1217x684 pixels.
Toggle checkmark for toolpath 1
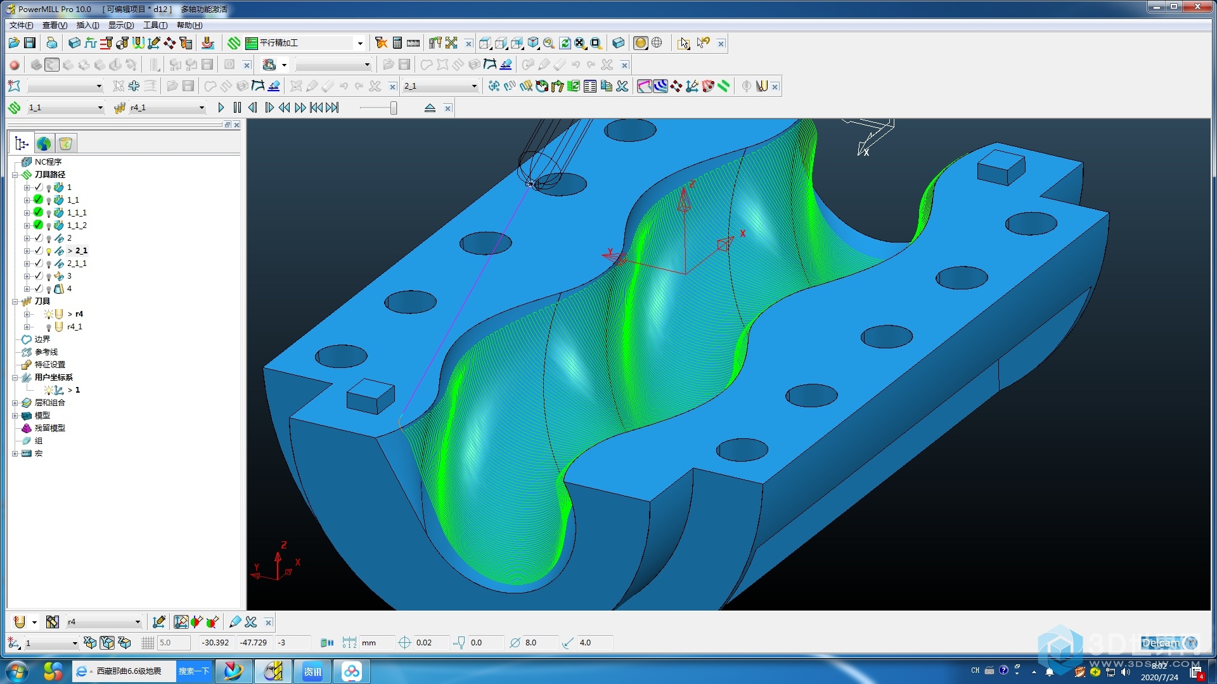click(38, 187)
